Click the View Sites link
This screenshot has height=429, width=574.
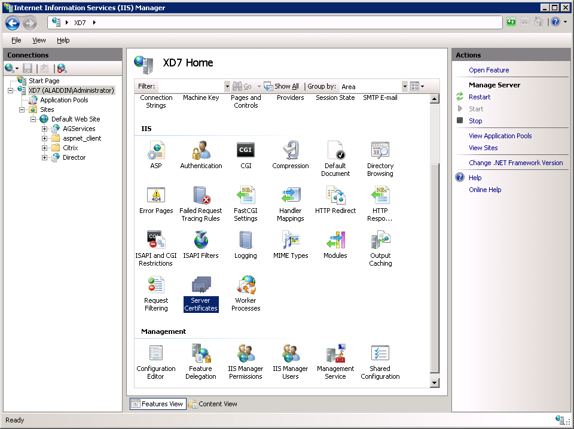coord(483,148)
